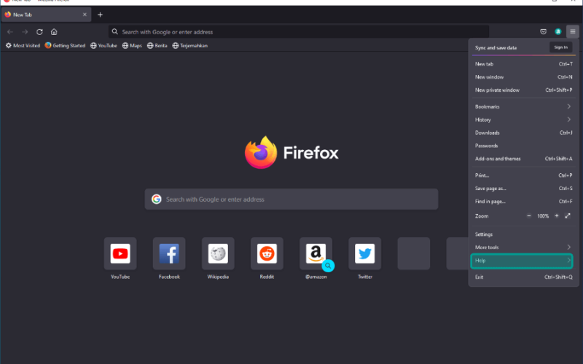This screenshot has width=583, height=364.
Task: Open Terjemahkan bookmark in toolbar
Action: (x=190, y=46)
